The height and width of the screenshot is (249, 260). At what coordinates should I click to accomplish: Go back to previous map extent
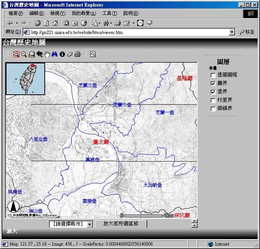(39, 54)
